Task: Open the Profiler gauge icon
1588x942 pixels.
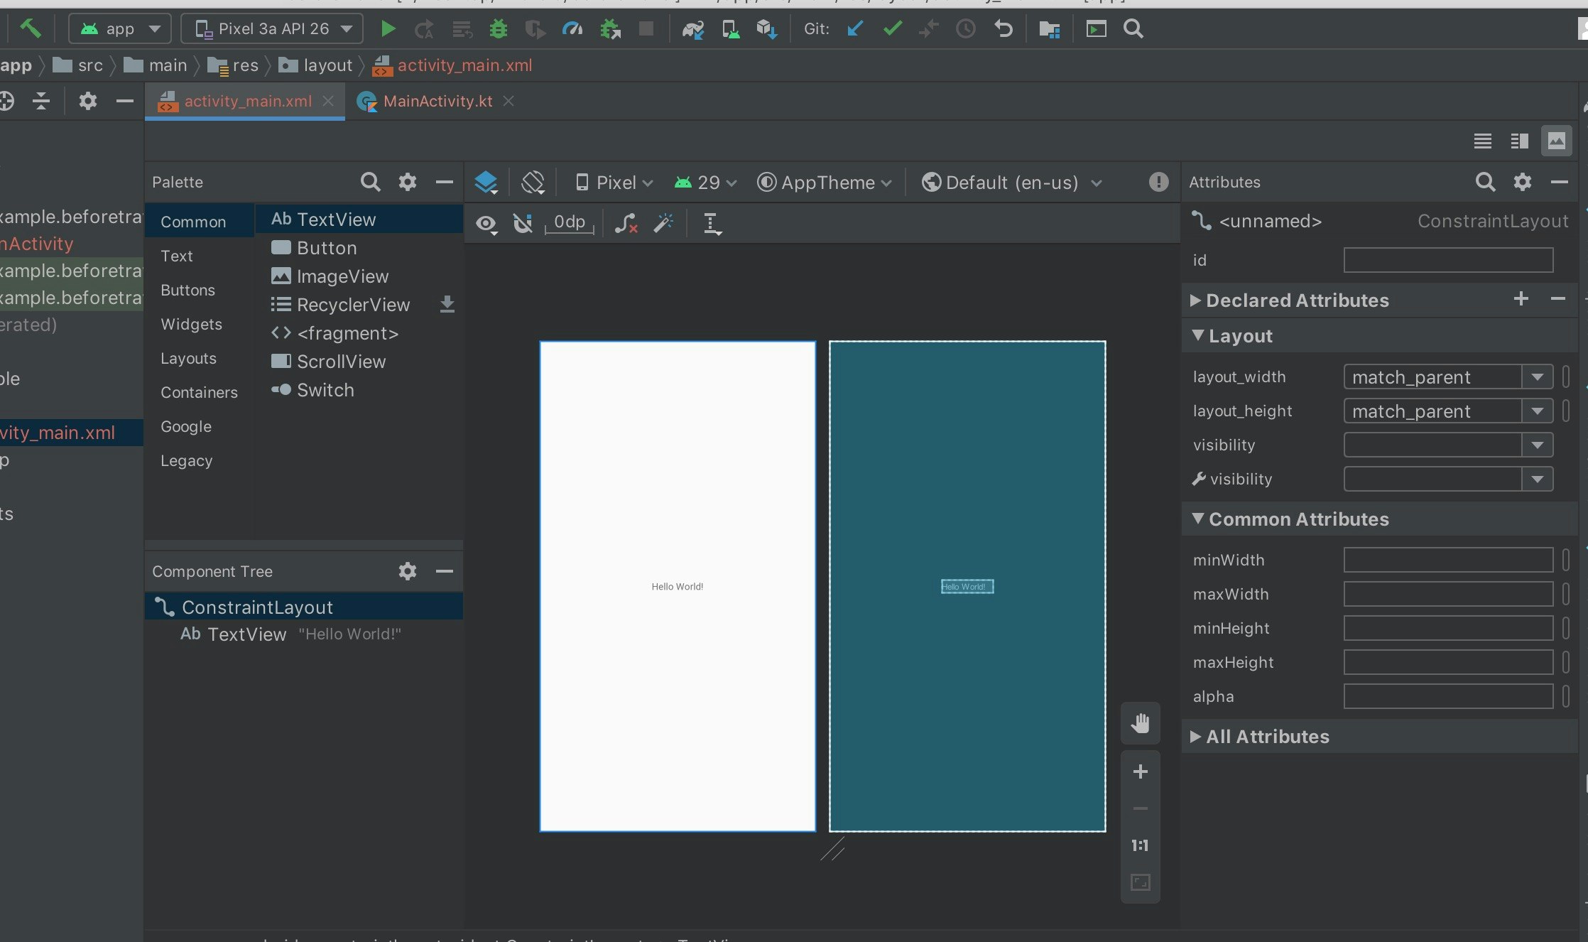Action: [572, 29]
